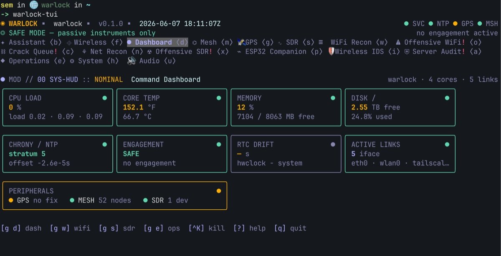Open the Assistant tab
The height and width of the screenshot is (256, 501).
pyautogui.click(x=31, y=42)
